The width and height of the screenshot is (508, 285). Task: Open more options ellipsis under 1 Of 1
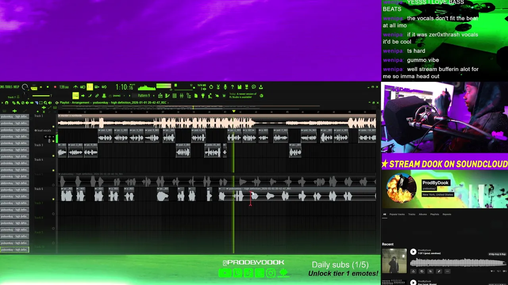pos(447,271)
